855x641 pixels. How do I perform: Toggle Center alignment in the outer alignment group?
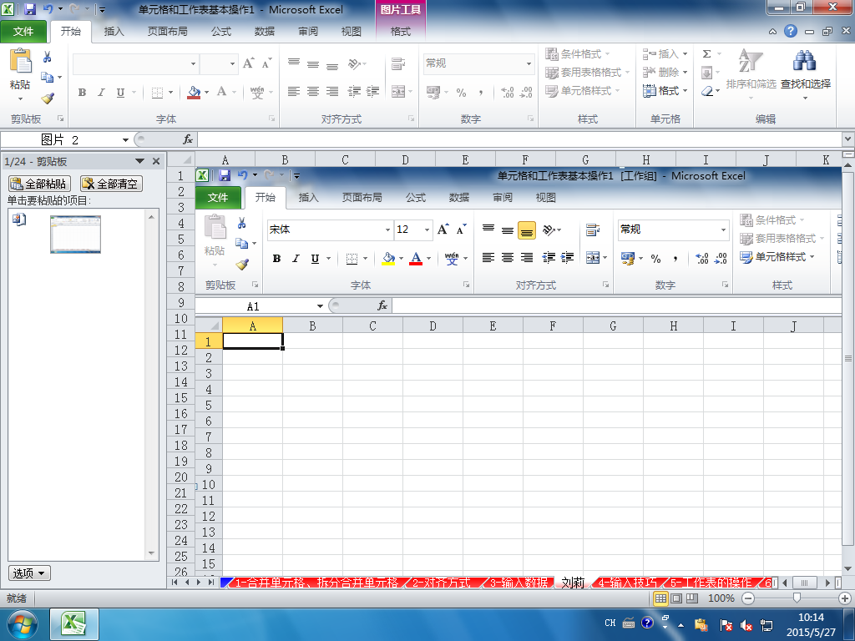click(313, 92)
